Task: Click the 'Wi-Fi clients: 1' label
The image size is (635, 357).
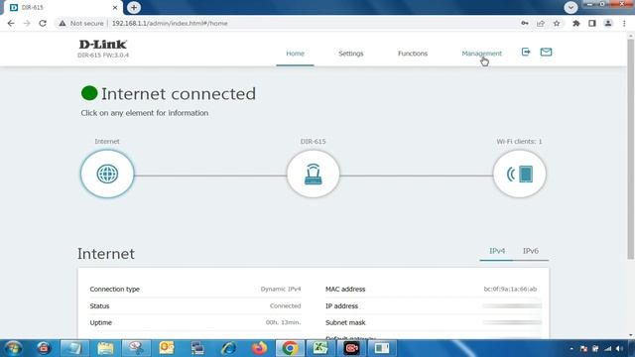Action: 519,141
